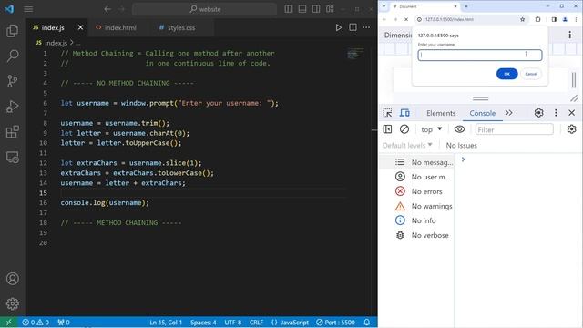
Task: Open the notifications bell in status bar
Action: pos(366,323)
